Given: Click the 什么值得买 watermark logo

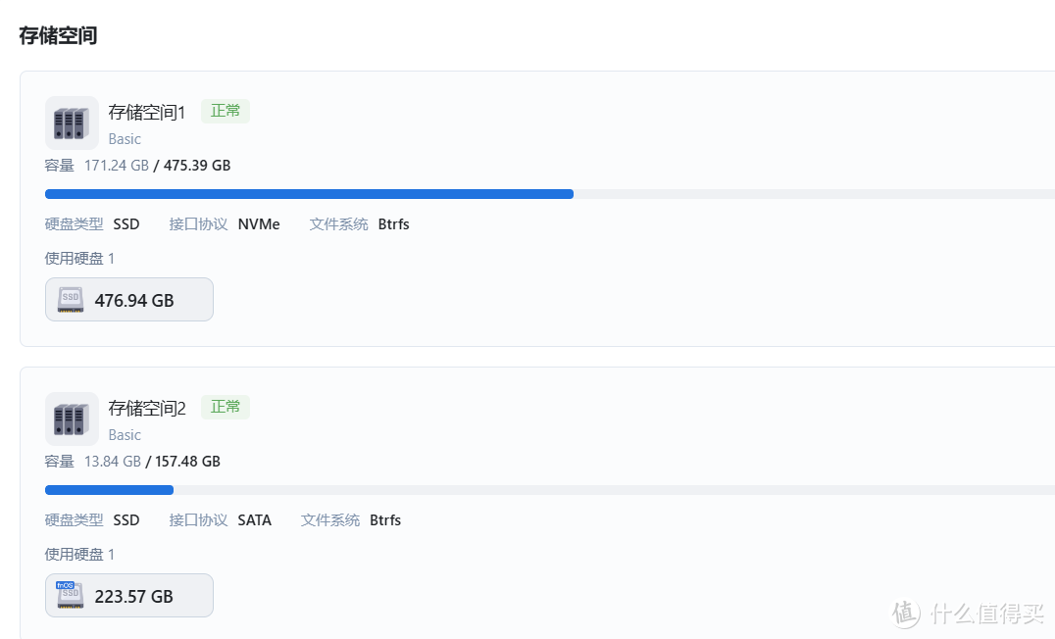Looking at the screenshot, I should 971,614.
